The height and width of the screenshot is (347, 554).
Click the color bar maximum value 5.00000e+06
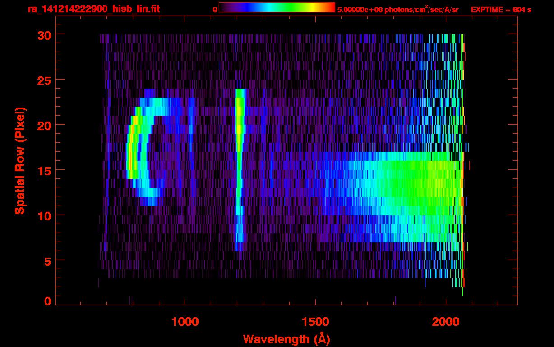(x=360, y=9)
